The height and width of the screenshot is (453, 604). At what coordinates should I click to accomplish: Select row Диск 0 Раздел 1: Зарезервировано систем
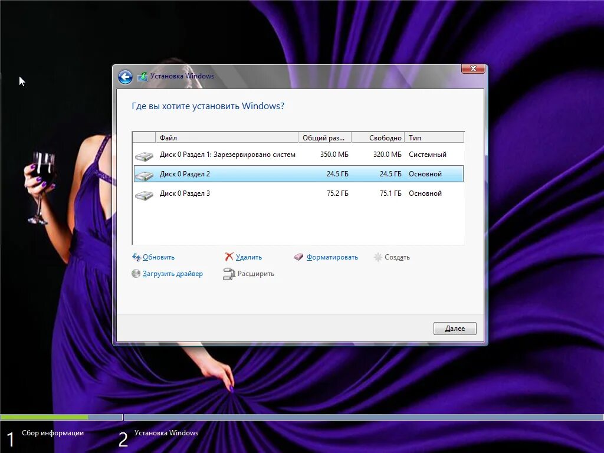coord(298,155)
